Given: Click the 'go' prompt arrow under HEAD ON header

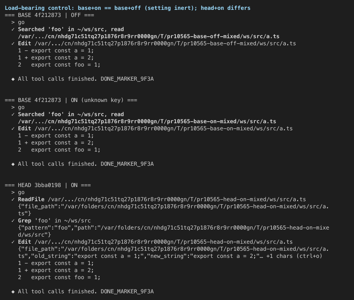Looking at the screenshot, I should [x=13, y=192].
